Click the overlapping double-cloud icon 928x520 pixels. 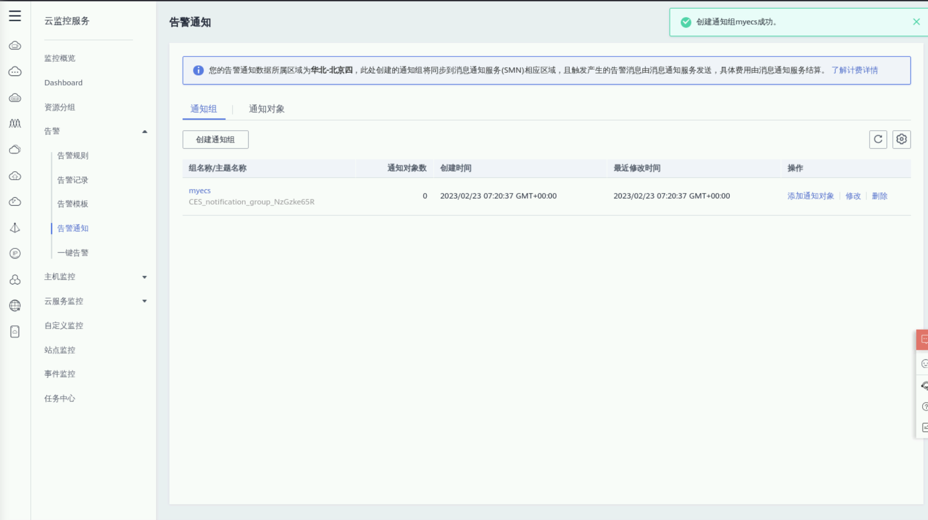(15, 149)
